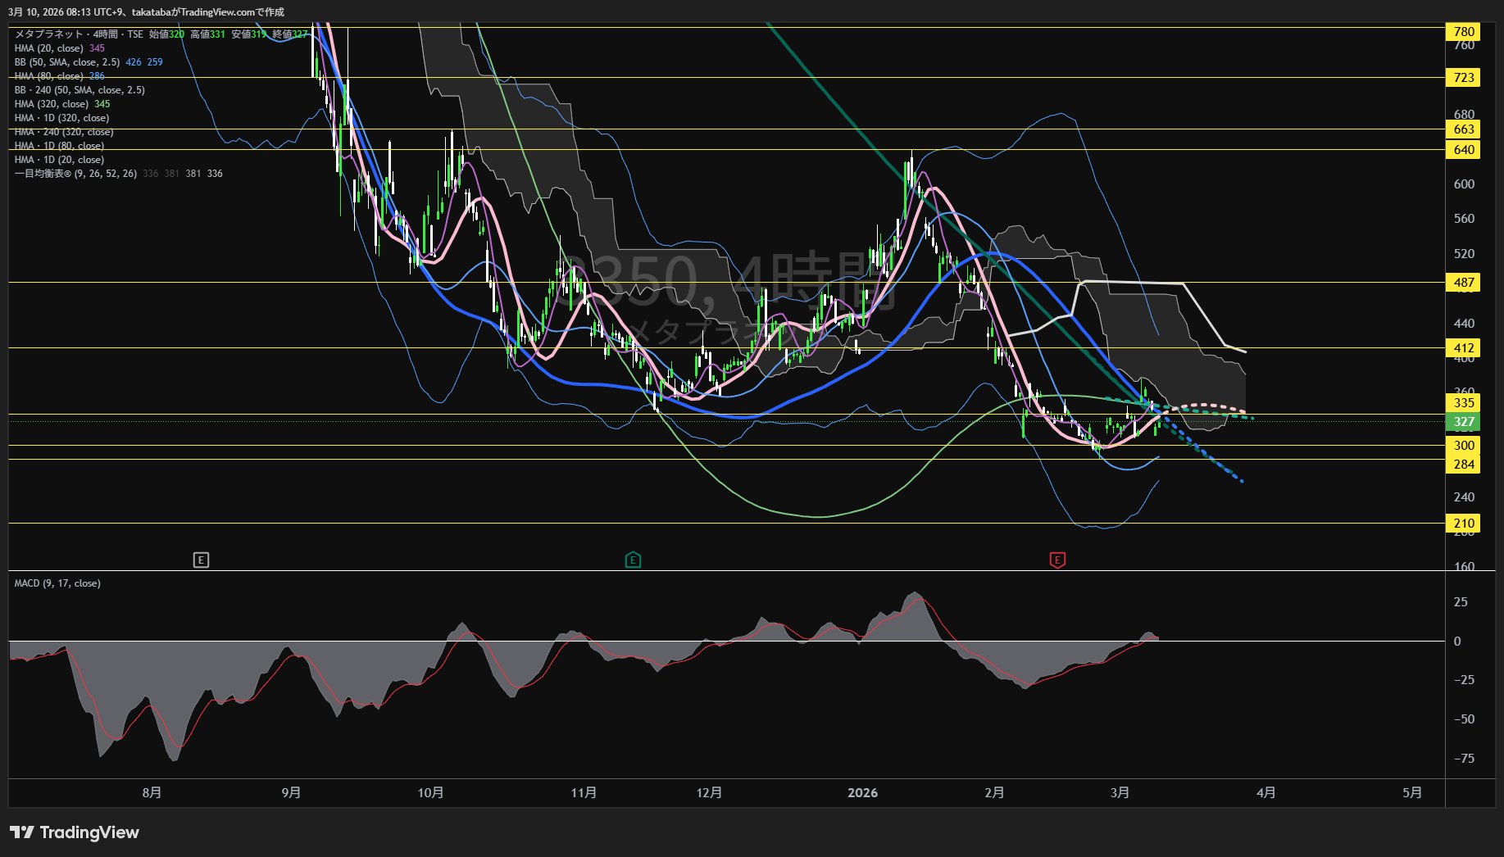The height and width of the screenshot is (857, 1504).
Task: Click the MACD zero value on the axis
Action: pyautogui.click(x=1456, y=642)
